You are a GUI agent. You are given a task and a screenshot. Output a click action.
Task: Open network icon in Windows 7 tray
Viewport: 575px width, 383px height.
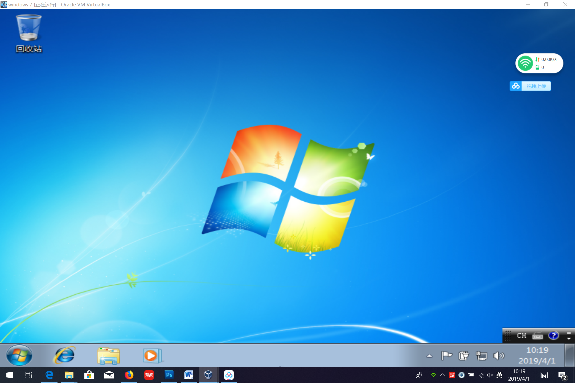point(481,356)
